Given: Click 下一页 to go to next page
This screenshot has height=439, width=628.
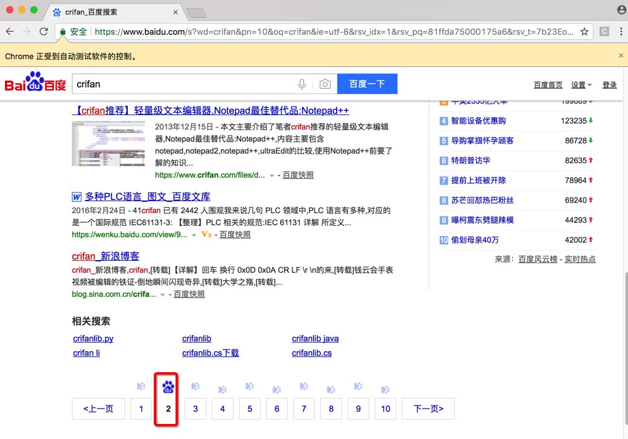Looking at the screenshot, I should (428, 409).
